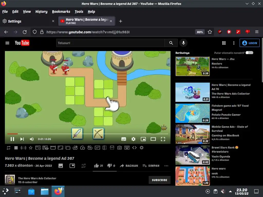The width and height of the screenshot is (263, 197).
Task: Open the player settings gear
Action: pos(133,139)
